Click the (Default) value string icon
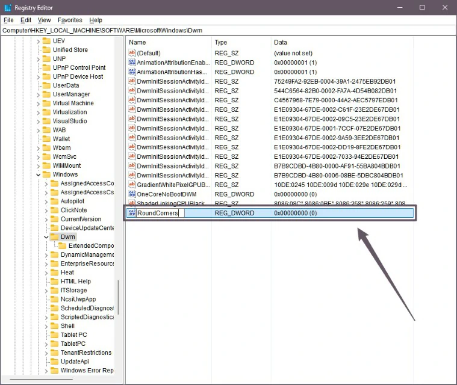457x385 pixels. pyautogui.click(x=132, y=53)
